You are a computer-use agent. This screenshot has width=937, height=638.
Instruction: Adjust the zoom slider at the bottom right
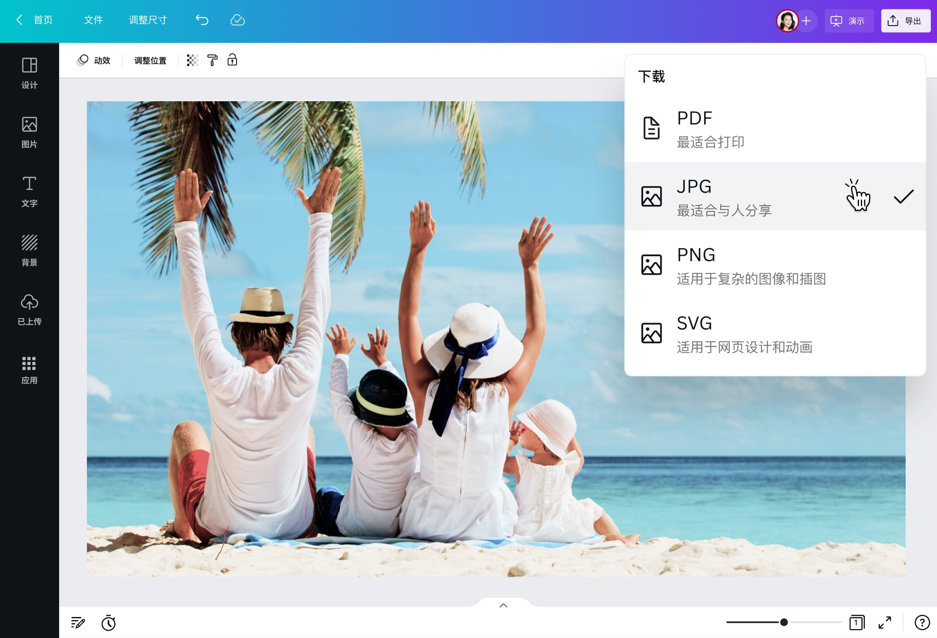click(783, 622)
